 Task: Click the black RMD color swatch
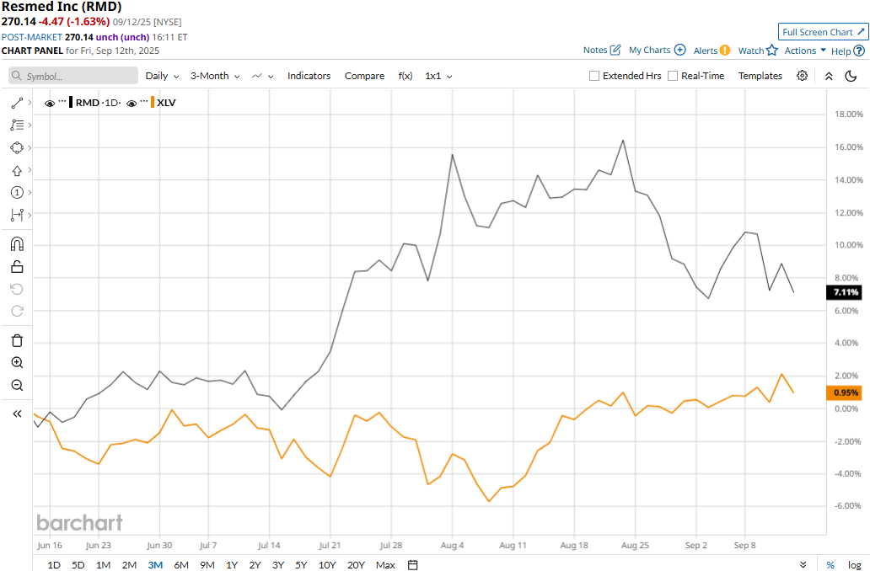point(71,103)
